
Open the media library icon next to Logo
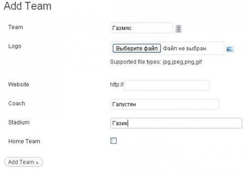pyautogui.click(x=230, y=49)
